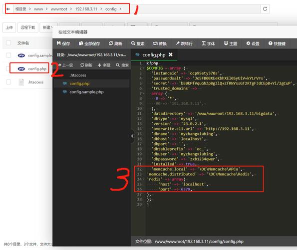
Task: Click Save icon in editor toolbar
Action: (63, 43)
